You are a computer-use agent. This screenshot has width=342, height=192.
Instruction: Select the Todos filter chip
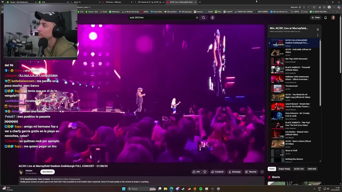click(x=272, y=169)
